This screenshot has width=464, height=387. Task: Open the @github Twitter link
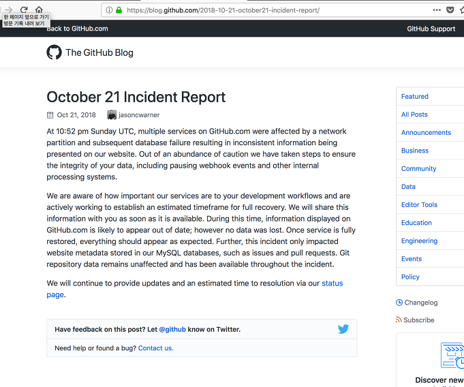[x=172, y=329]
